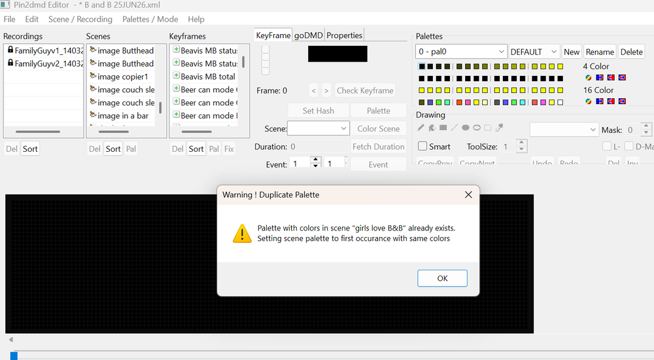
Task: Click the Fetch Duration button
Action: (378, 147)
